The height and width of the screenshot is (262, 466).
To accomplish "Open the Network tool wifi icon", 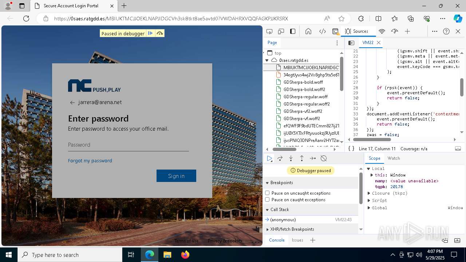I will pos(382,31).
